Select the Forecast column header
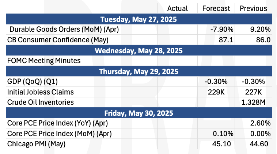 (x=216, y=8)
